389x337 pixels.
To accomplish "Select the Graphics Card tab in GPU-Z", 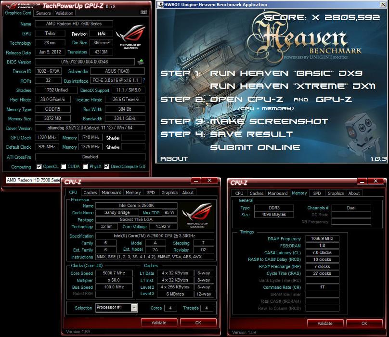I will [x=18, y=13].
